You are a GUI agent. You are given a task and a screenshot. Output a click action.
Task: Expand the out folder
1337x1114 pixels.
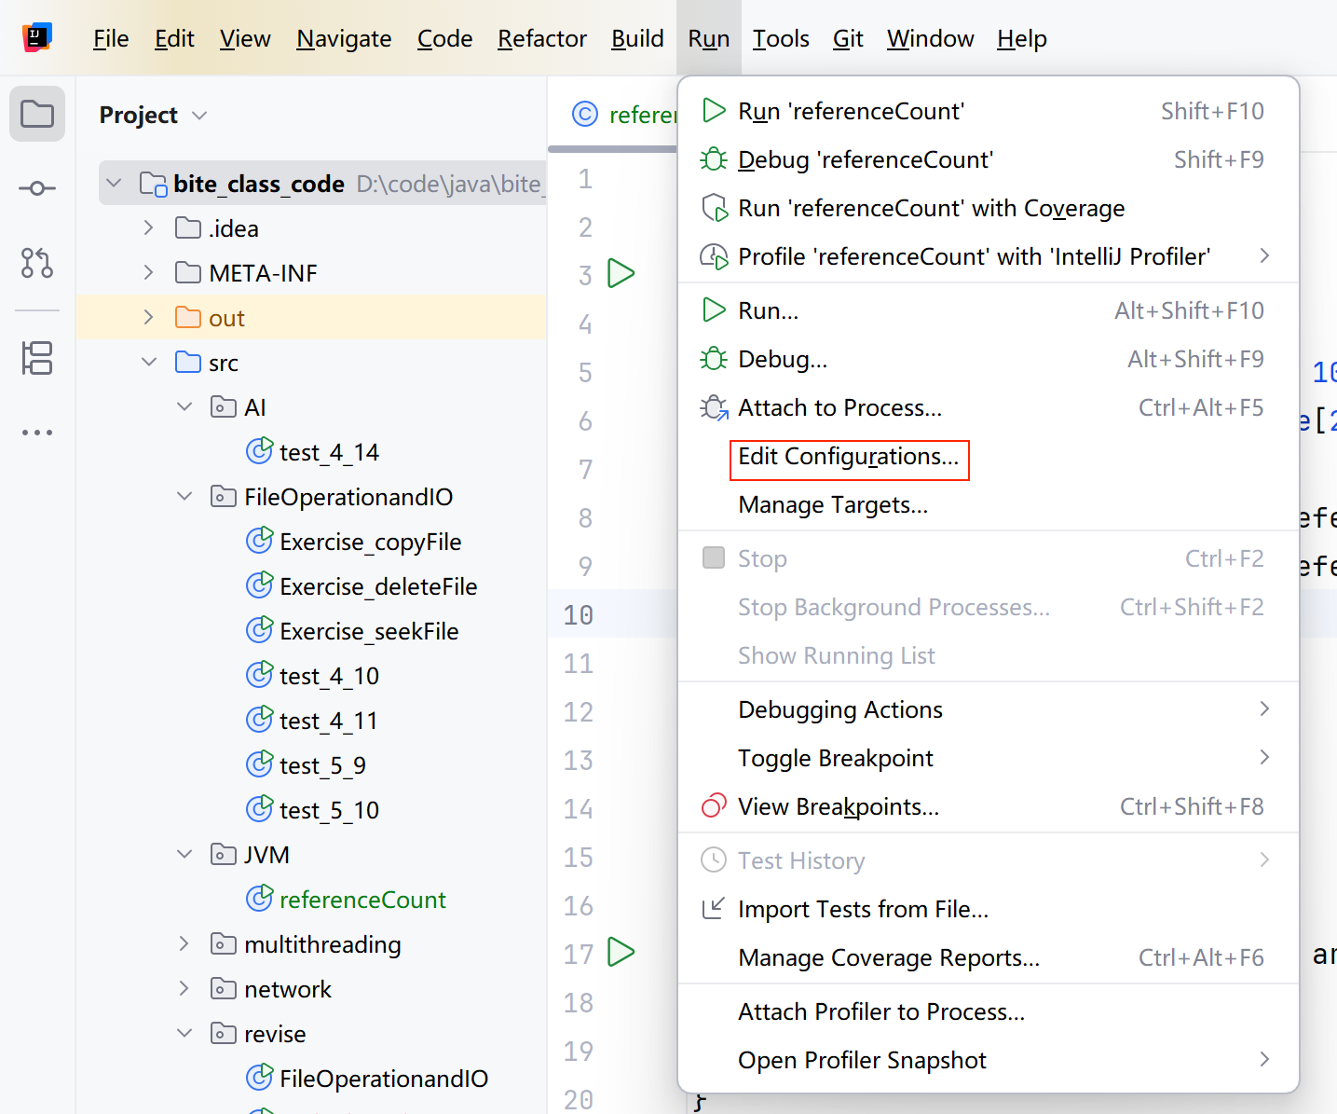(149, 317)
